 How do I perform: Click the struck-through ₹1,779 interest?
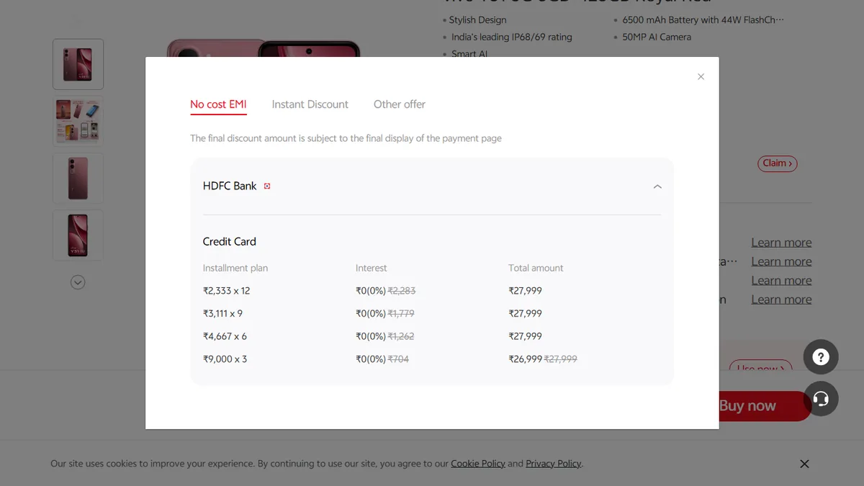click(401, 313)
